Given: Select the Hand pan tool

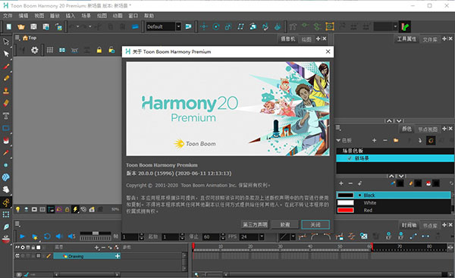Looking at the screenshot, I should [6, 189].
